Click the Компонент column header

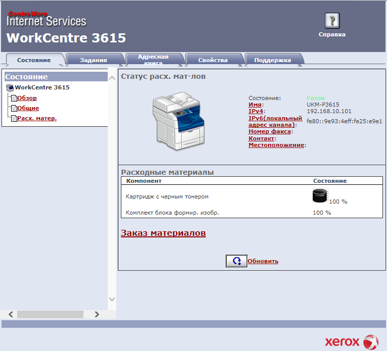[144, 181]
